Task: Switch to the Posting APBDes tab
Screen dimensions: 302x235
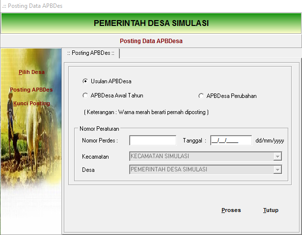Action: 91,53
